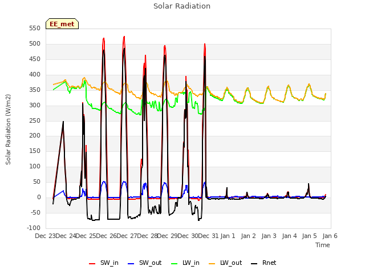Click the Solar Radiation (W/m2) y-axis label
The image size is (365, 274).
point(8,130)
